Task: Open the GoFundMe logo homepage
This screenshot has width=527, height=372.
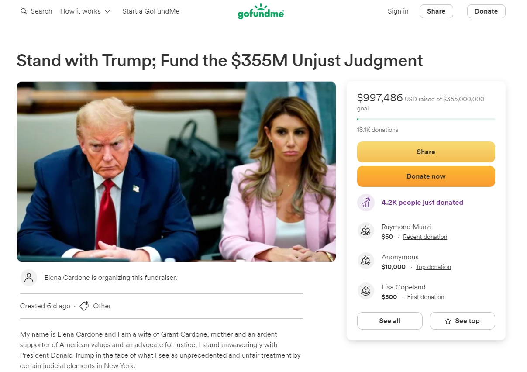Action: coord(261,11)
